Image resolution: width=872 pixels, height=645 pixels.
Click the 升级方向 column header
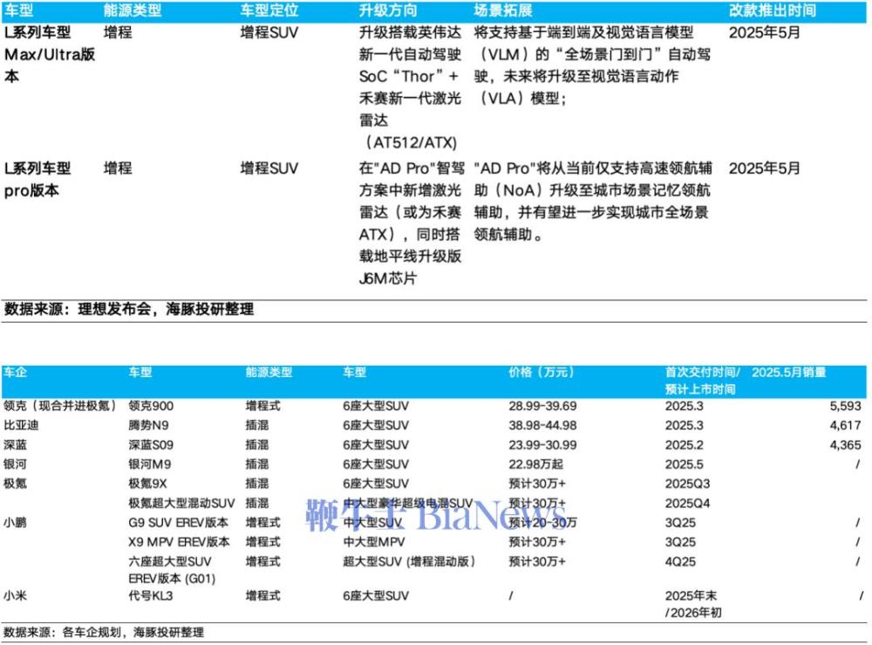[x=388, y=10]
